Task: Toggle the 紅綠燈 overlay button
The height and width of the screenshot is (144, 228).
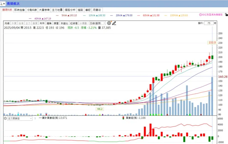Action: pos(74,23)
